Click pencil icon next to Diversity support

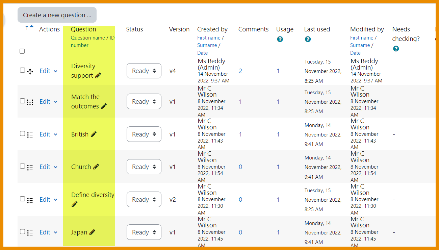(x=98, y=76)
